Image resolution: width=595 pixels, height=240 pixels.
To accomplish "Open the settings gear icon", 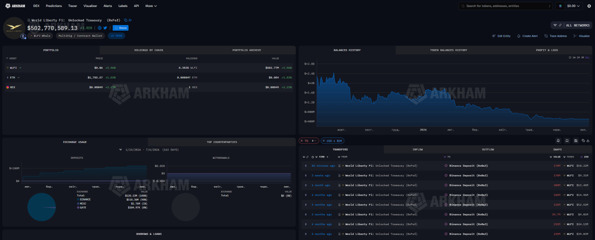I will tap(589, 6).
